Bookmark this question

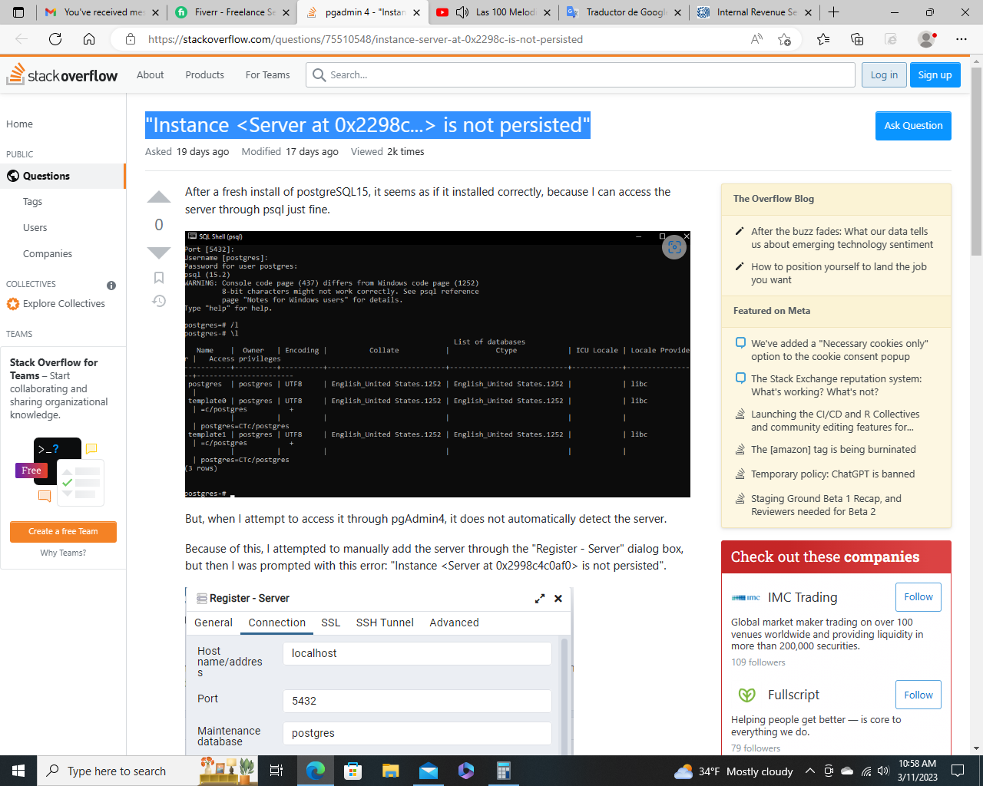click(159, 277)
